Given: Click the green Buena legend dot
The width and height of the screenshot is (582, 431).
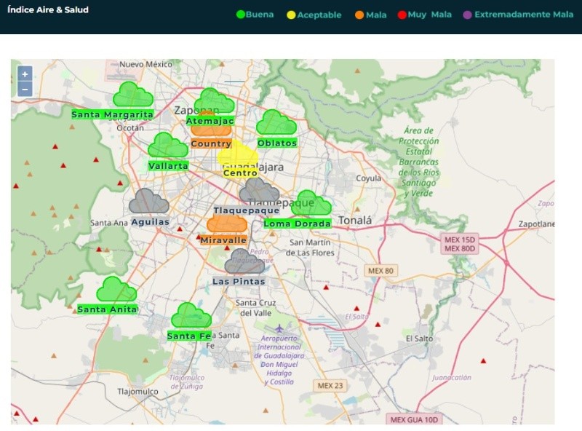Looking at the screenshot, I should tap(242, 15).
